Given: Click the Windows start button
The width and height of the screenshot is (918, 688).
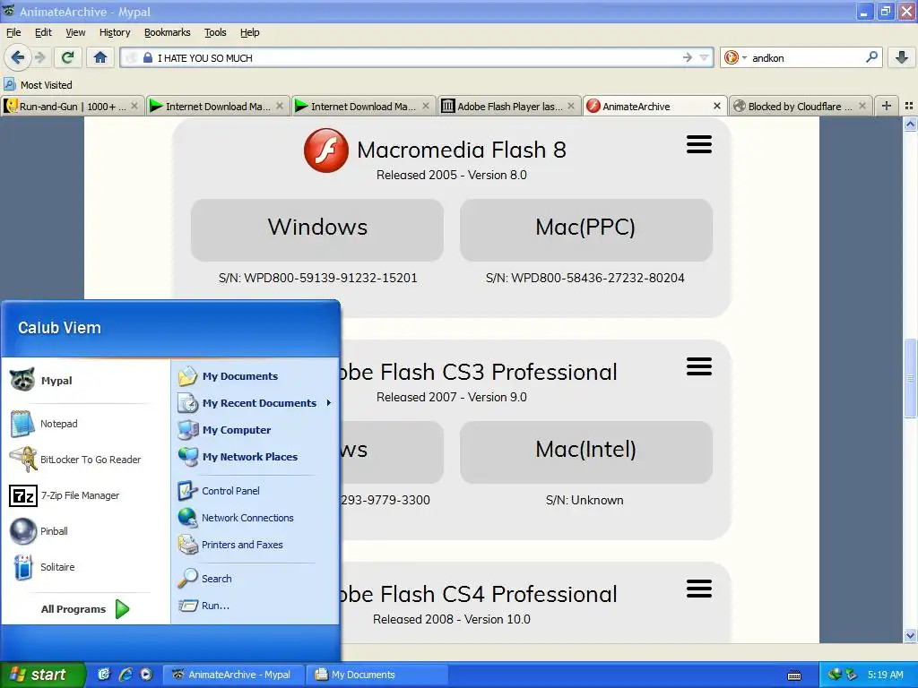Looking at the screenshot, I should pyautogui.click(x=42, y=675).
